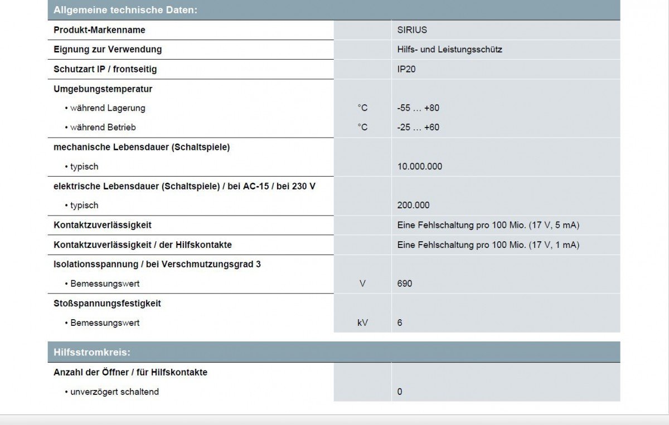Select the 'Eignung zur Verwendung' label

point(108,50)
